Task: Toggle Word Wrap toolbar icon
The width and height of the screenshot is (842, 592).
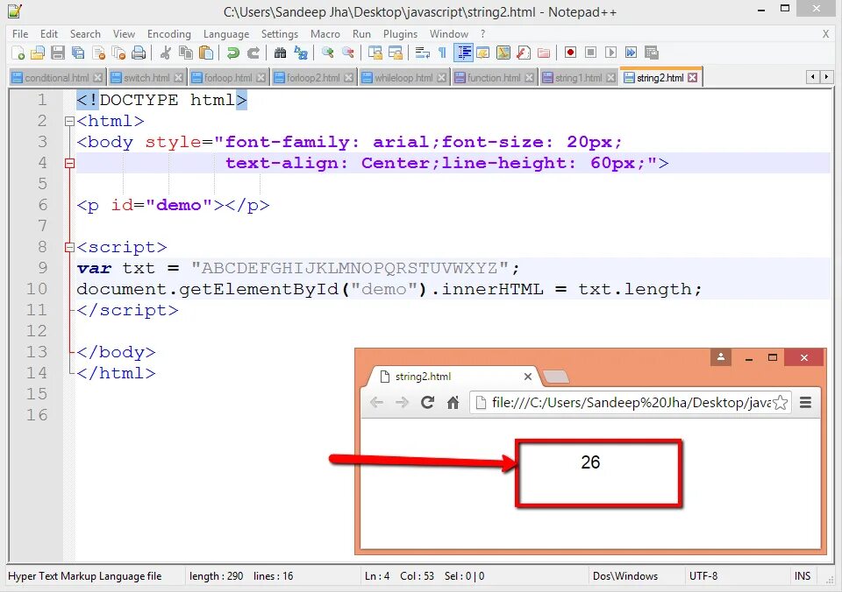Action: [422, 53]
